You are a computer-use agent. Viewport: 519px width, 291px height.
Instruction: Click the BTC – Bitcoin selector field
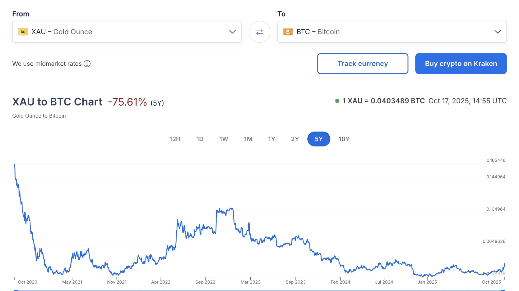pyautogui.click(x=392, y=32)
